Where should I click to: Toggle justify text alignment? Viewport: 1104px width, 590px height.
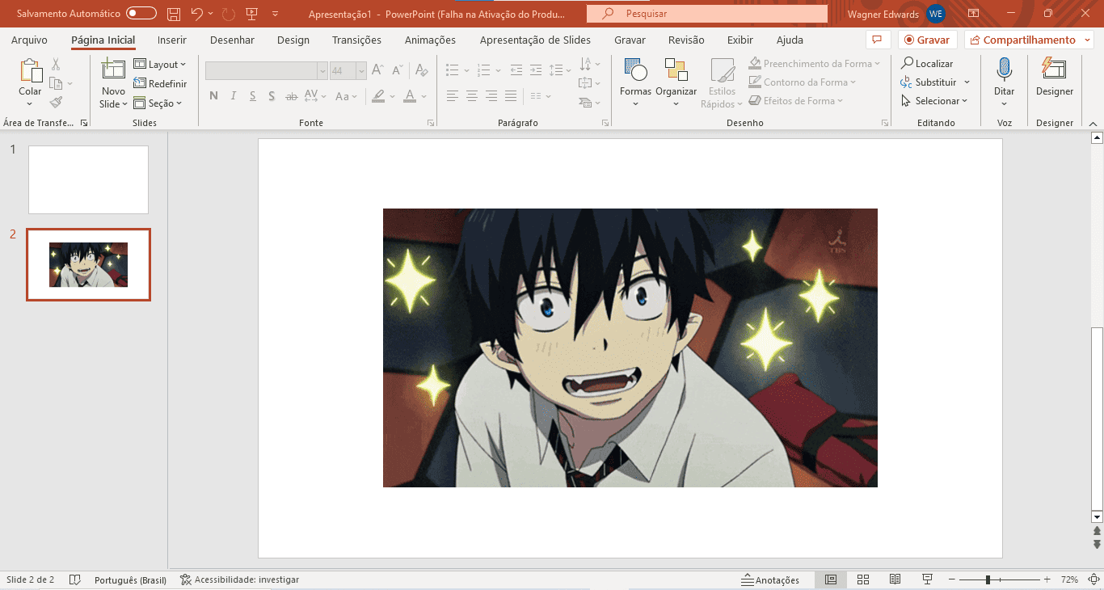tap(511, 96)
